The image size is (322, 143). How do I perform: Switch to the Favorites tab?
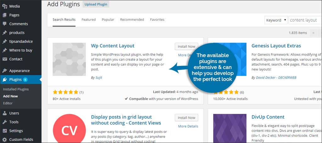157,20
